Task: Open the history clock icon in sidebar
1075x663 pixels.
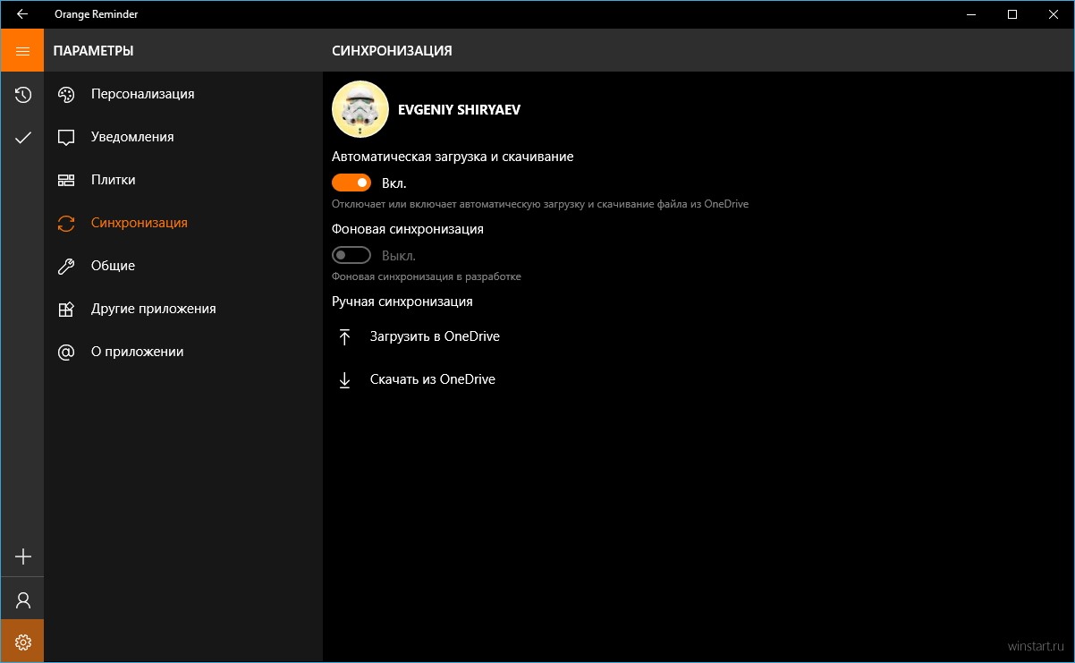Action: pos(22,94)
